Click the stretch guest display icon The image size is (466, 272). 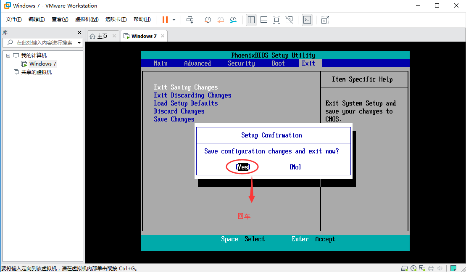pos(325,20)
